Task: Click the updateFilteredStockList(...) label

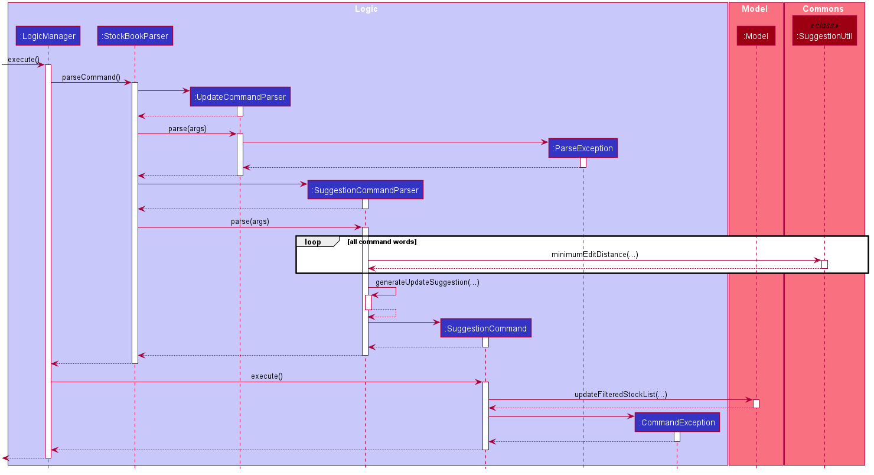Action: pyautogui.click(x=621, y=395)
